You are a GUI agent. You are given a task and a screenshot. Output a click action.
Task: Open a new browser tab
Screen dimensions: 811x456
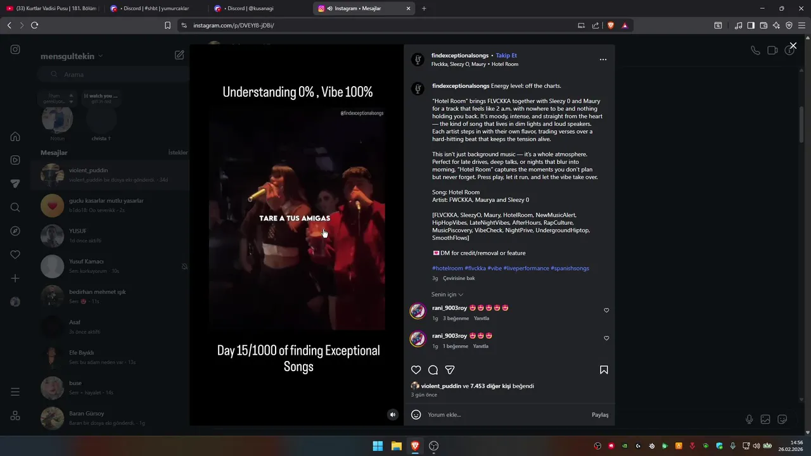coord(424,8)
